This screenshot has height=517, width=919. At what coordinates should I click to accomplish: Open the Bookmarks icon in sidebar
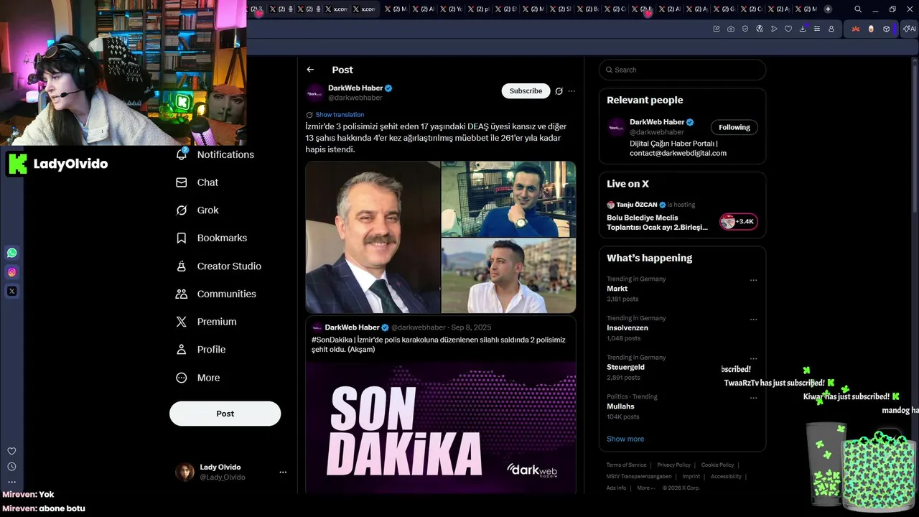point(182,238)
